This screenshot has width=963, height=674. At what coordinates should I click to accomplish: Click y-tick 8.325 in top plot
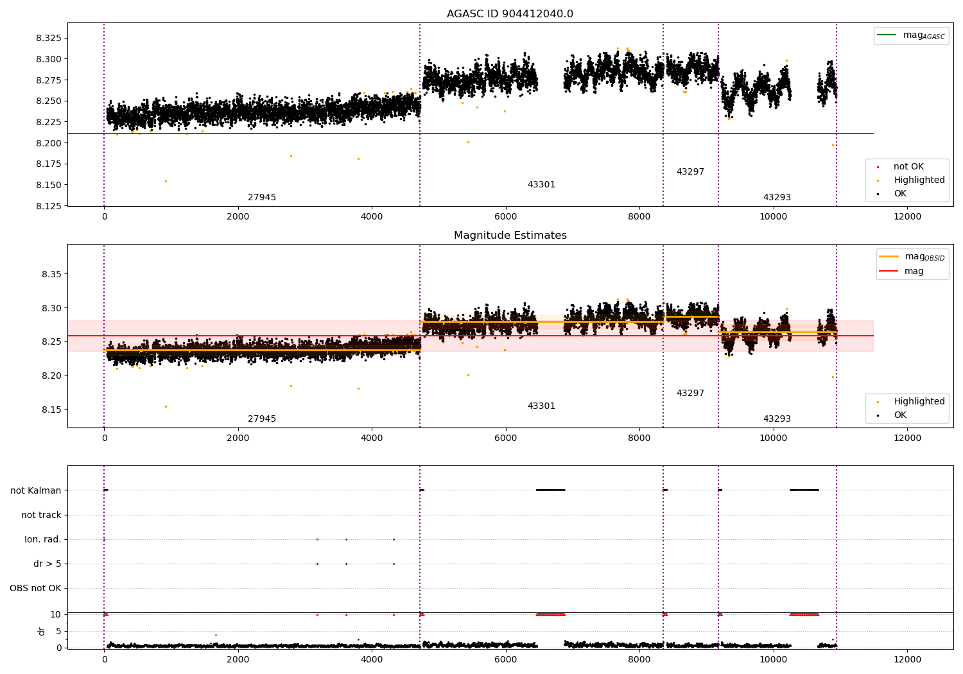(49, 39)
